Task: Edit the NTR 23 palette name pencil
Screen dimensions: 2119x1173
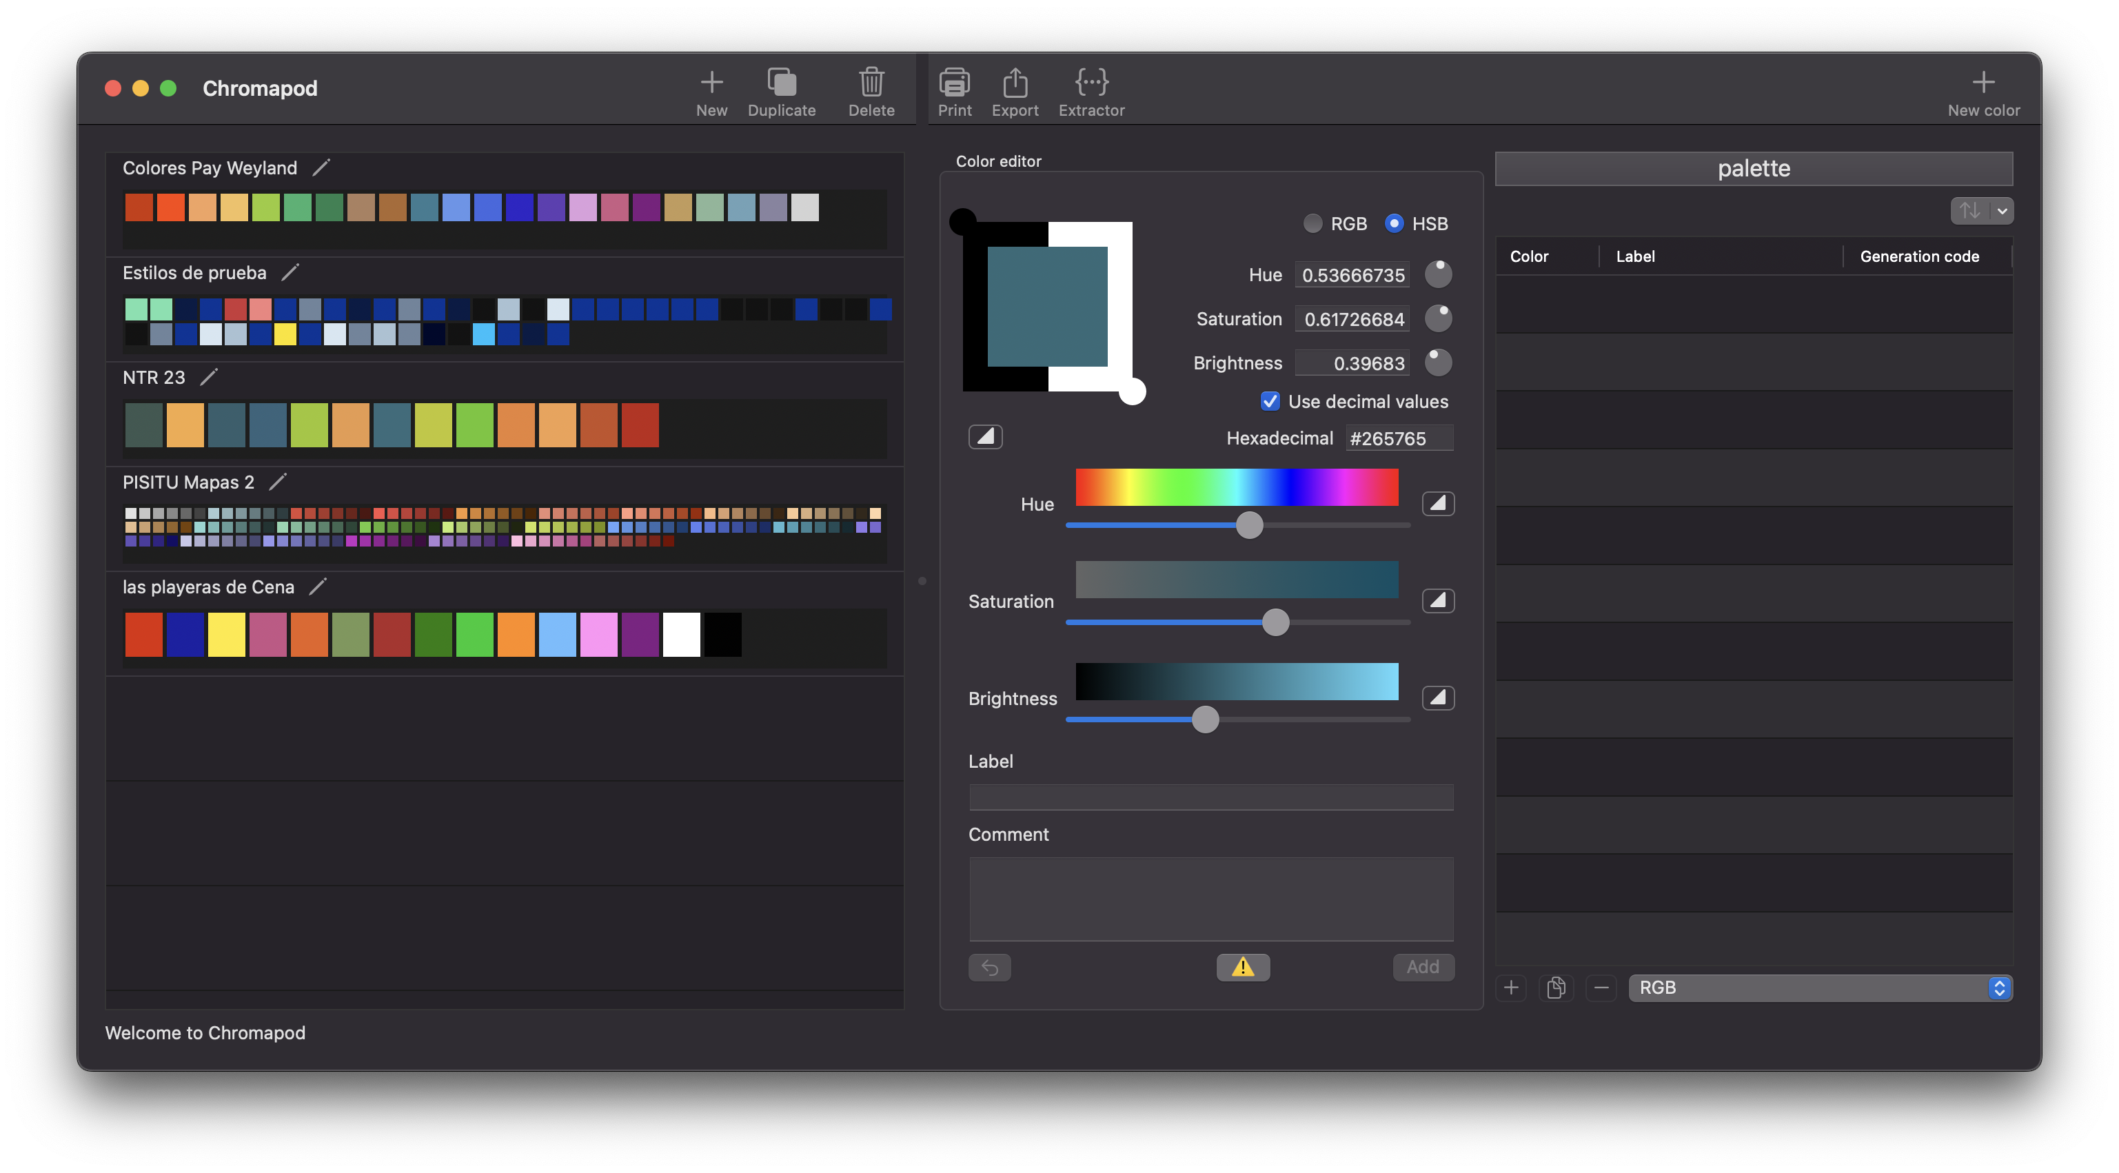Action: click(x=209, y=377)
